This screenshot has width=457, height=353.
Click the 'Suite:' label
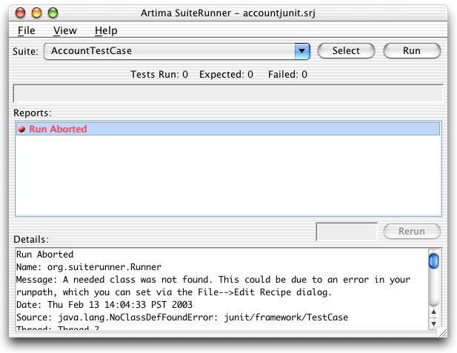click(x=25, y=52)
